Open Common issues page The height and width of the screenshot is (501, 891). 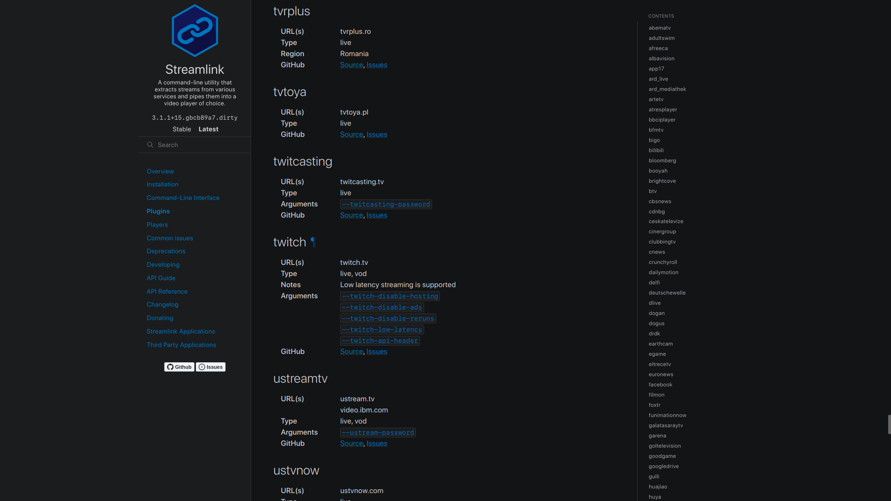point(170,238)
